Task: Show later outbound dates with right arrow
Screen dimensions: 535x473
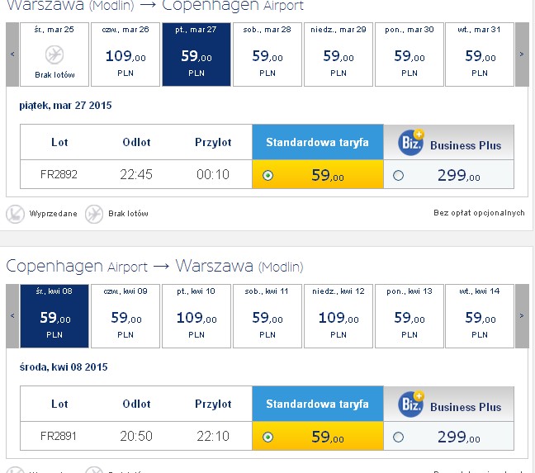Action: point(522,54)
